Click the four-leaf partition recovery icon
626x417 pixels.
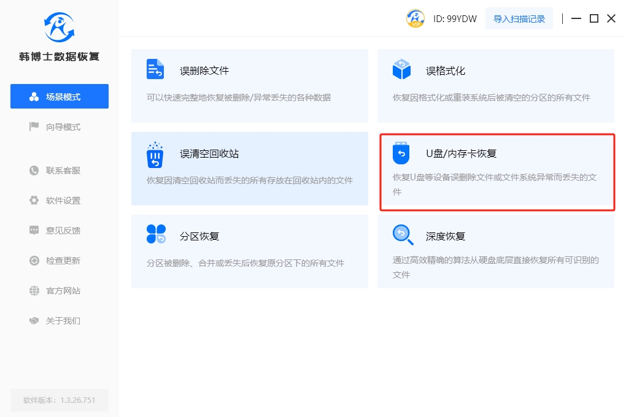[156, 234]
